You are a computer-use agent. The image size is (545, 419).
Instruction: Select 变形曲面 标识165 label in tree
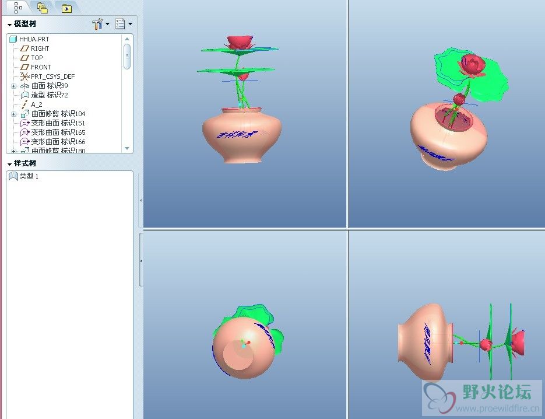(x=58, y=132)
